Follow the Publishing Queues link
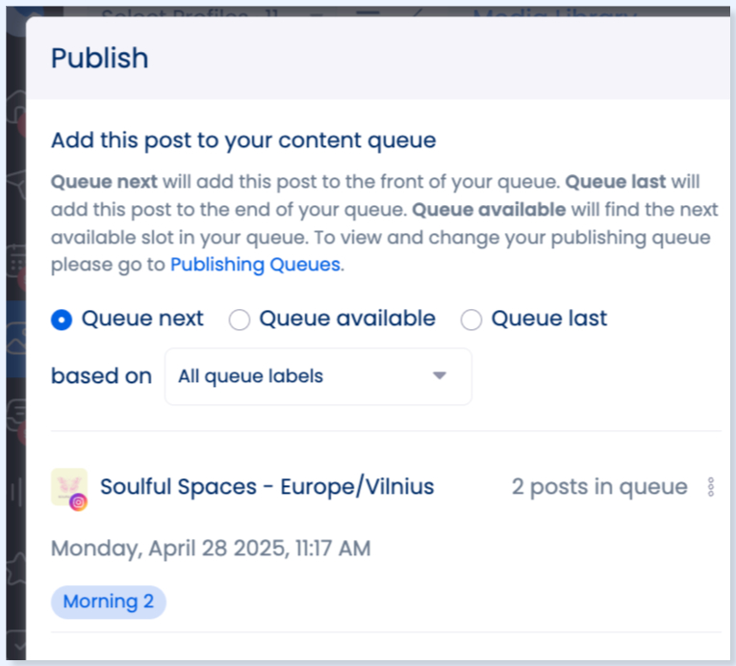 click(x=255, y=265)
